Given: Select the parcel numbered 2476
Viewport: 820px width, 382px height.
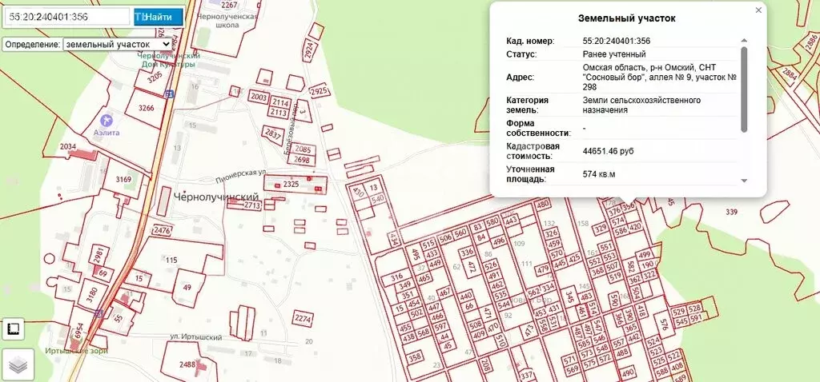Looking at the screenshot, I should pos(163,231).
